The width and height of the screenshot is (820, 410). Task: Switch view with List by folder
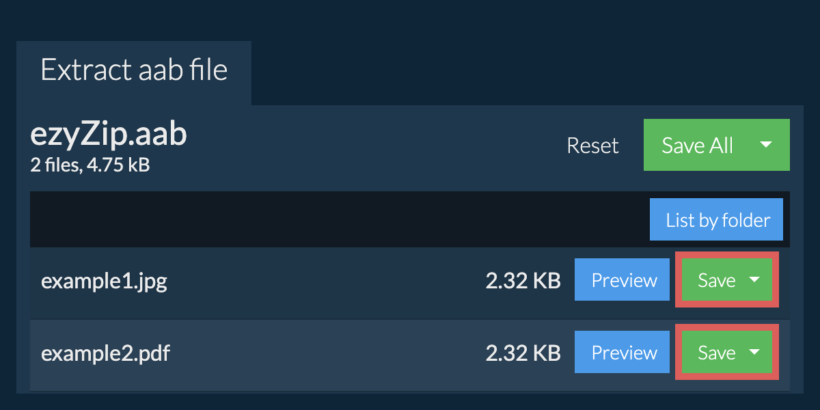[x=717, y=220]
